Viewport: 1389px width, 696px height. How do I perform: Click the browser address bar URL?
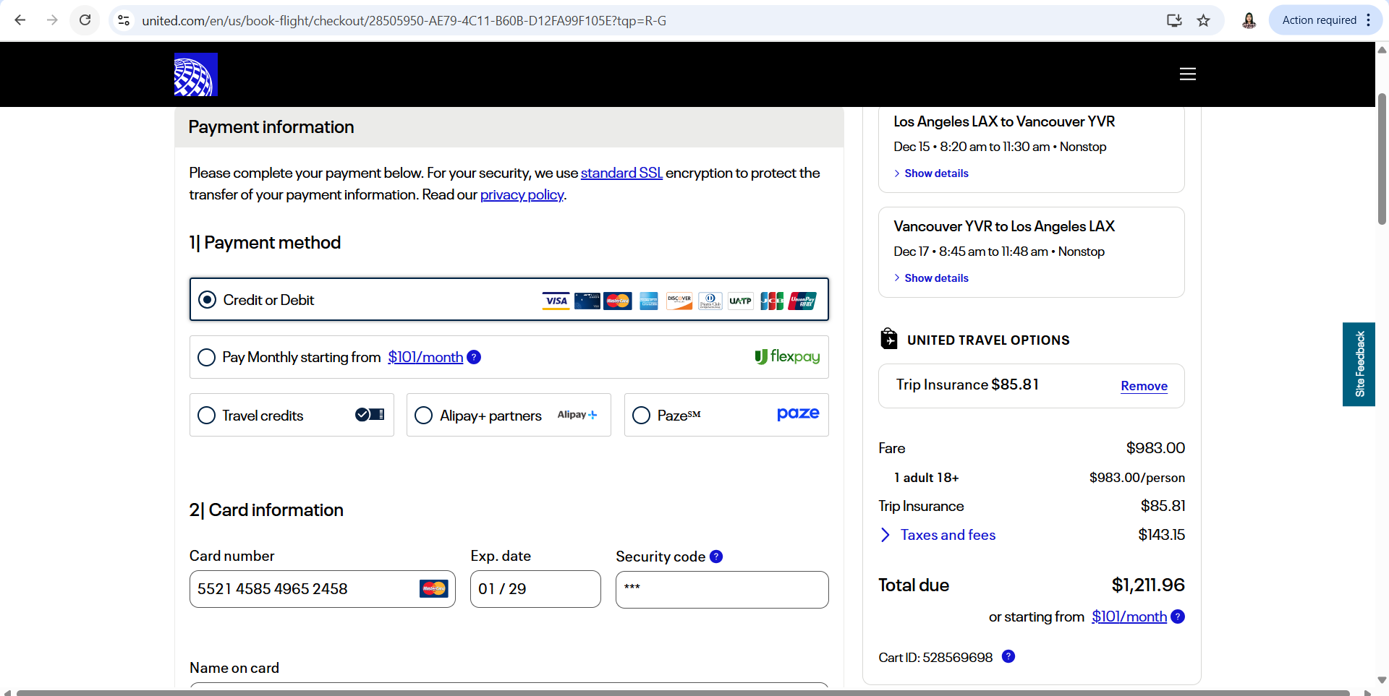404,21
